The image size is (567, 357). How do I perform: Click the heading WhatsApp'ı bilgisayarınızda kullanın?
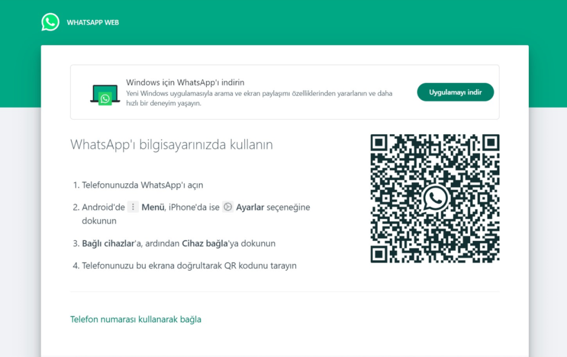[x=171, y=144]
